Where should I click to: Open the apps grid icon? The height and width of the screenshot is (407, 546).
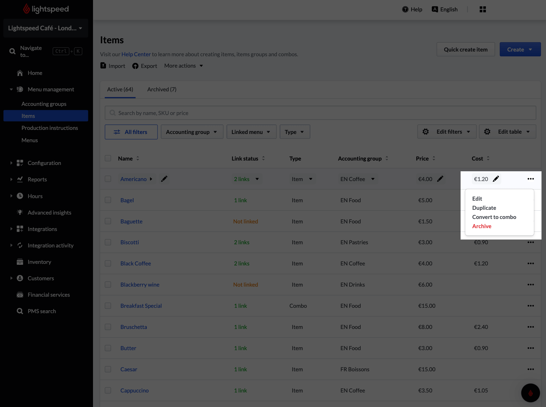(483, 9)
